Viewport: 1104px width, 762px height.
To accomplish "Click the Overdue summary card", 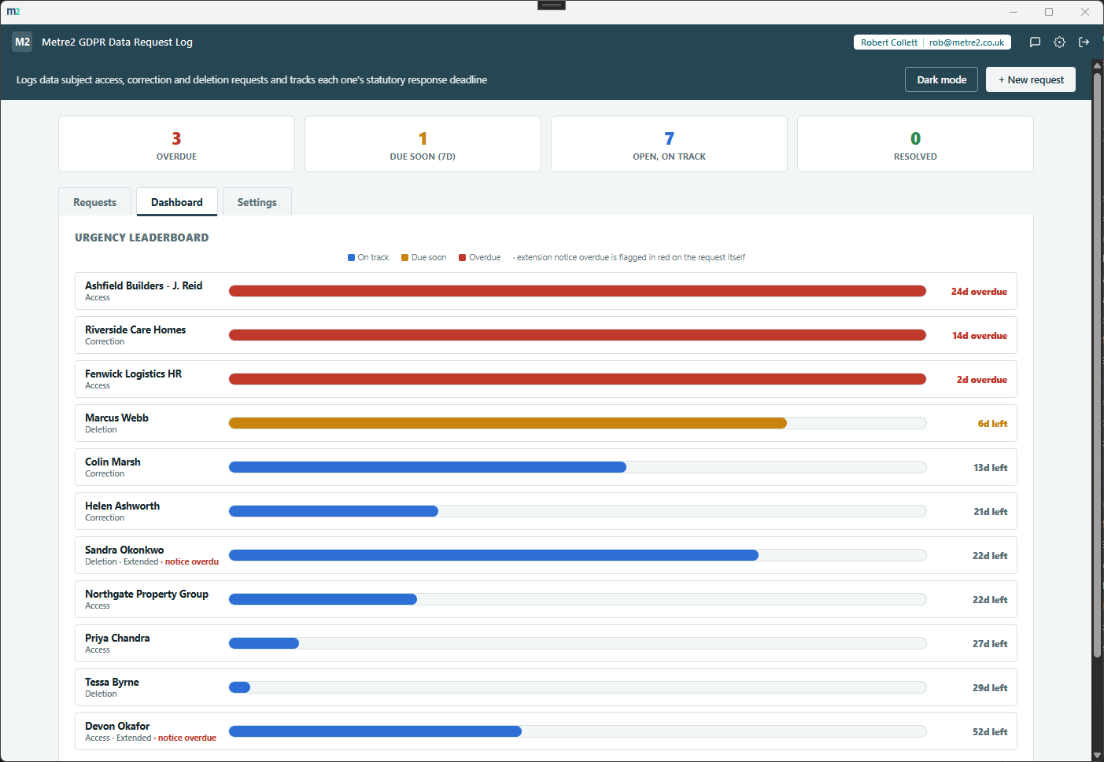I will (176, 144).
